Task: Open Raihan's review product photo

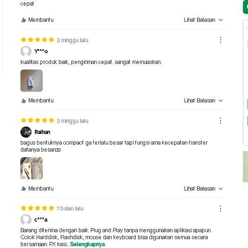Action: click(x=32, y=168)
